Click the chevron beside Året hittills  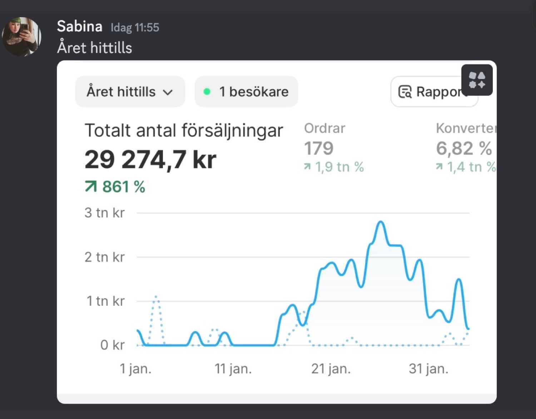pos(168,93)
